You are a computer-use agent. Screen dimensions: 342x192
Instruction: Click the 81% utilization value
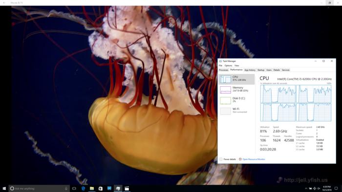pos(263,131)
